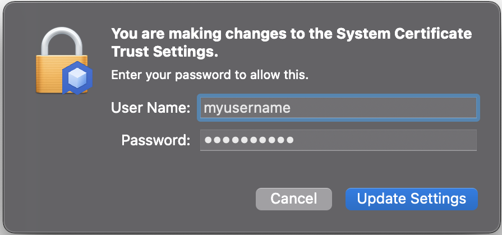Screen dimensions: 502x235
Task: Focus the Password input field
Action: 338,140
